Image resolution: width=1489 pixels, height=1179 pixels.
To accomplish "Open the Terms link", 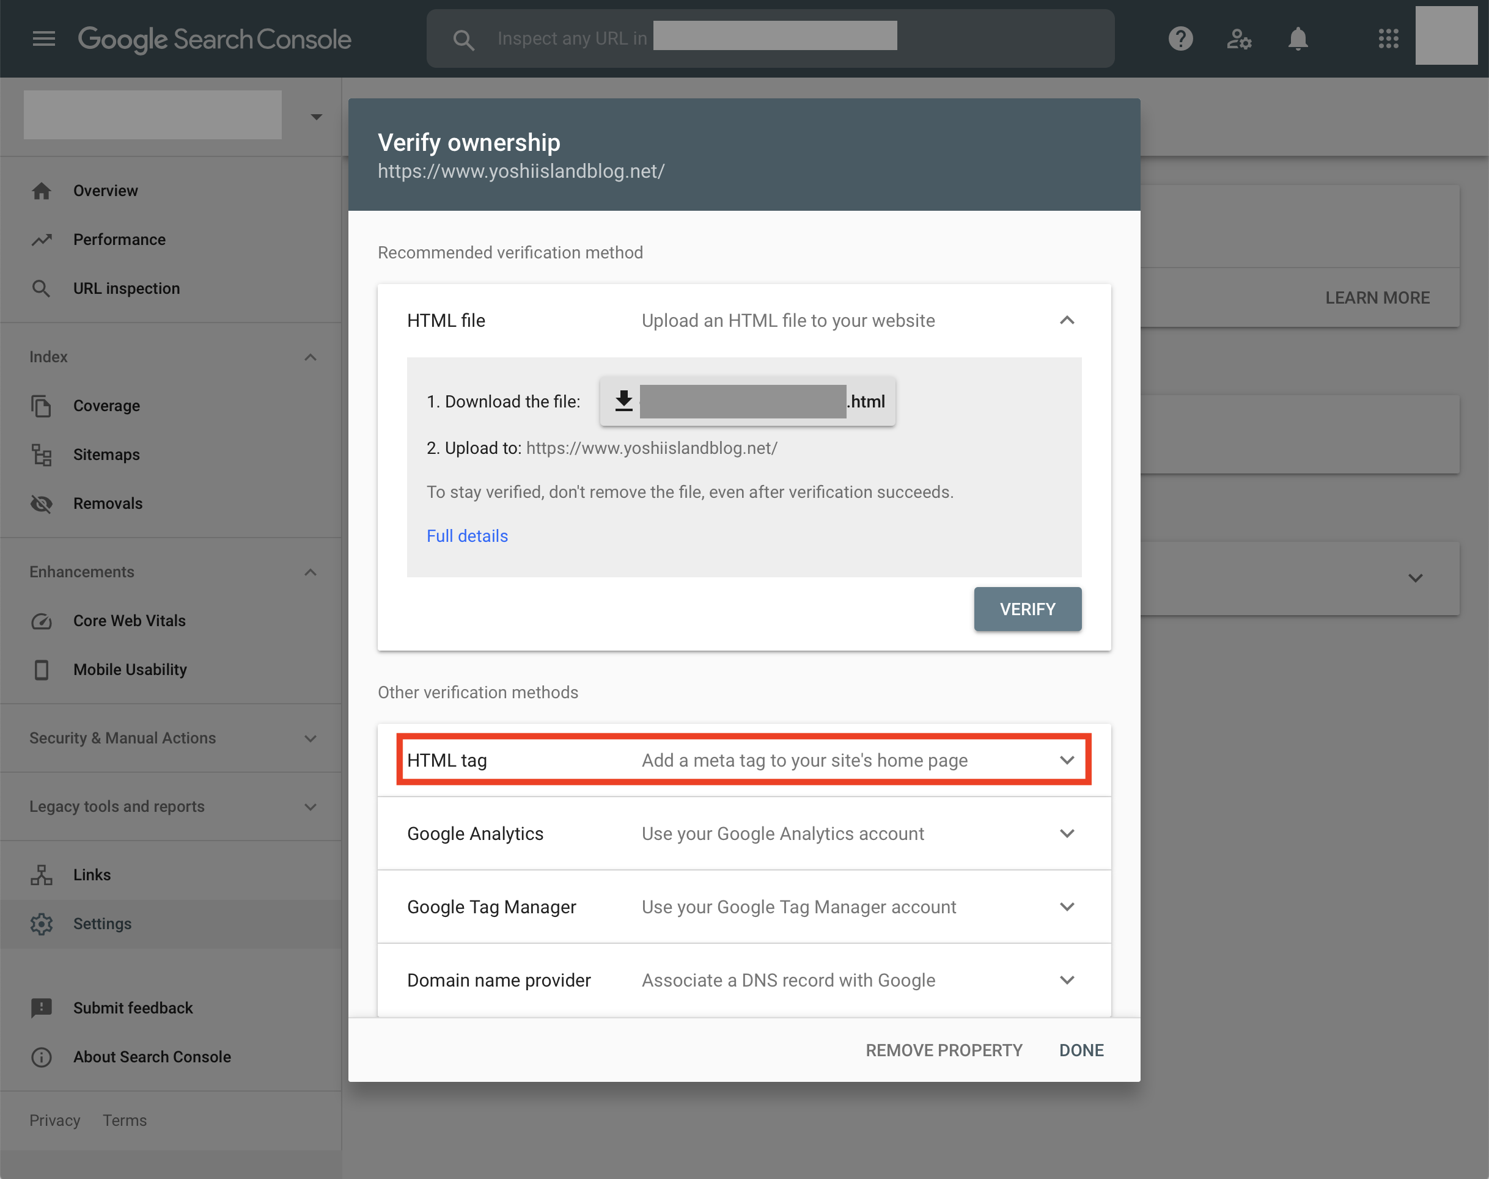I will tap(125, 1121).
